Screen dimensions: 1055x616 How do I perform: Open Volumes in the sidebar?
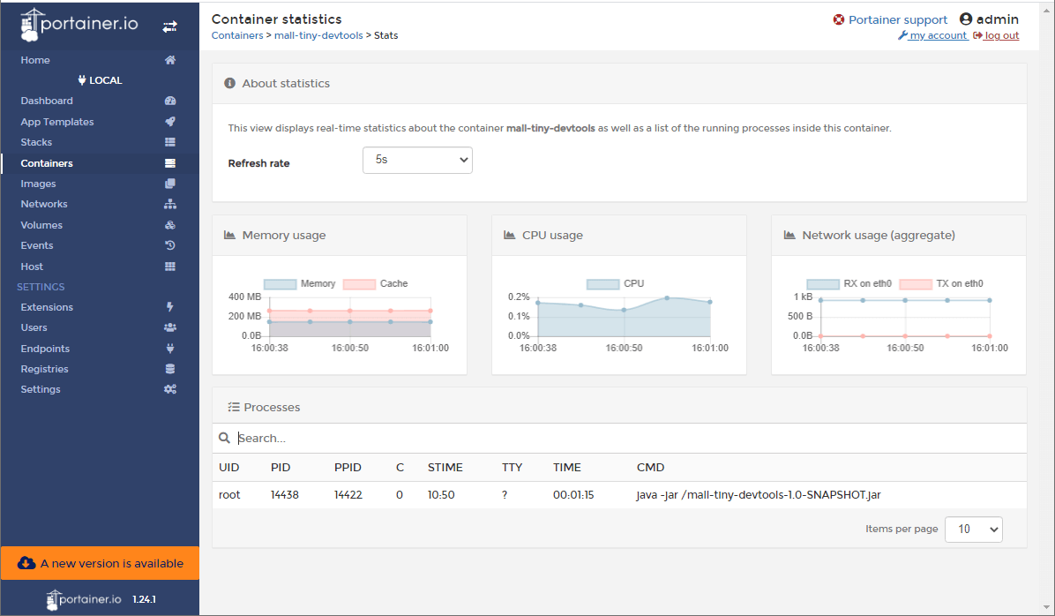41,225
